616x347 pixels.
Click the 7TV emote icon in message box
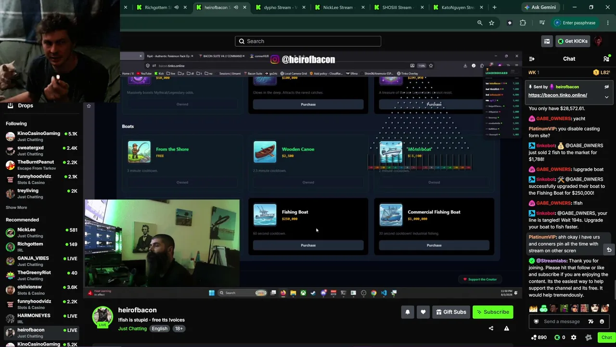(x=591, y=321)
